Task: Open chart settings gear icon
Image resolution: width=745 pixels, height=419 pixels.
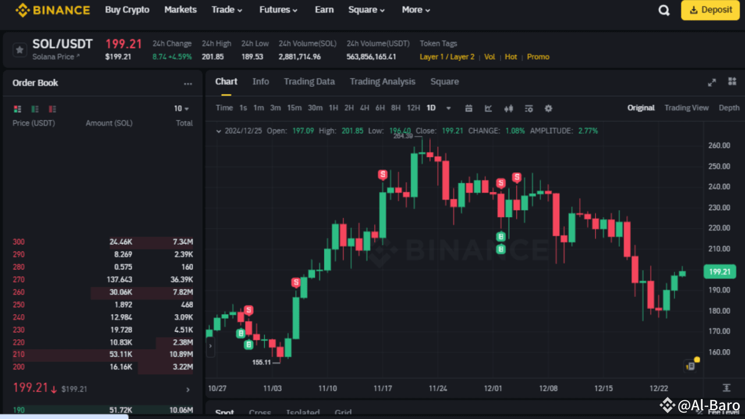Action: (x=548, y=108)
